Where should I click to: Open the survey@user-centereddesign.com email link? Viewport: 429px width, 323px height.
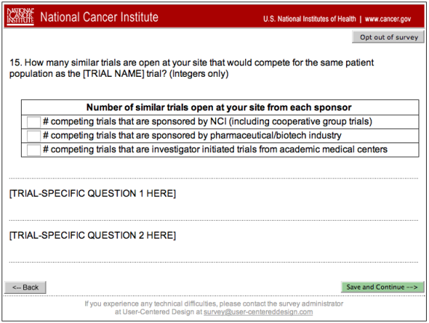[258, 312]
